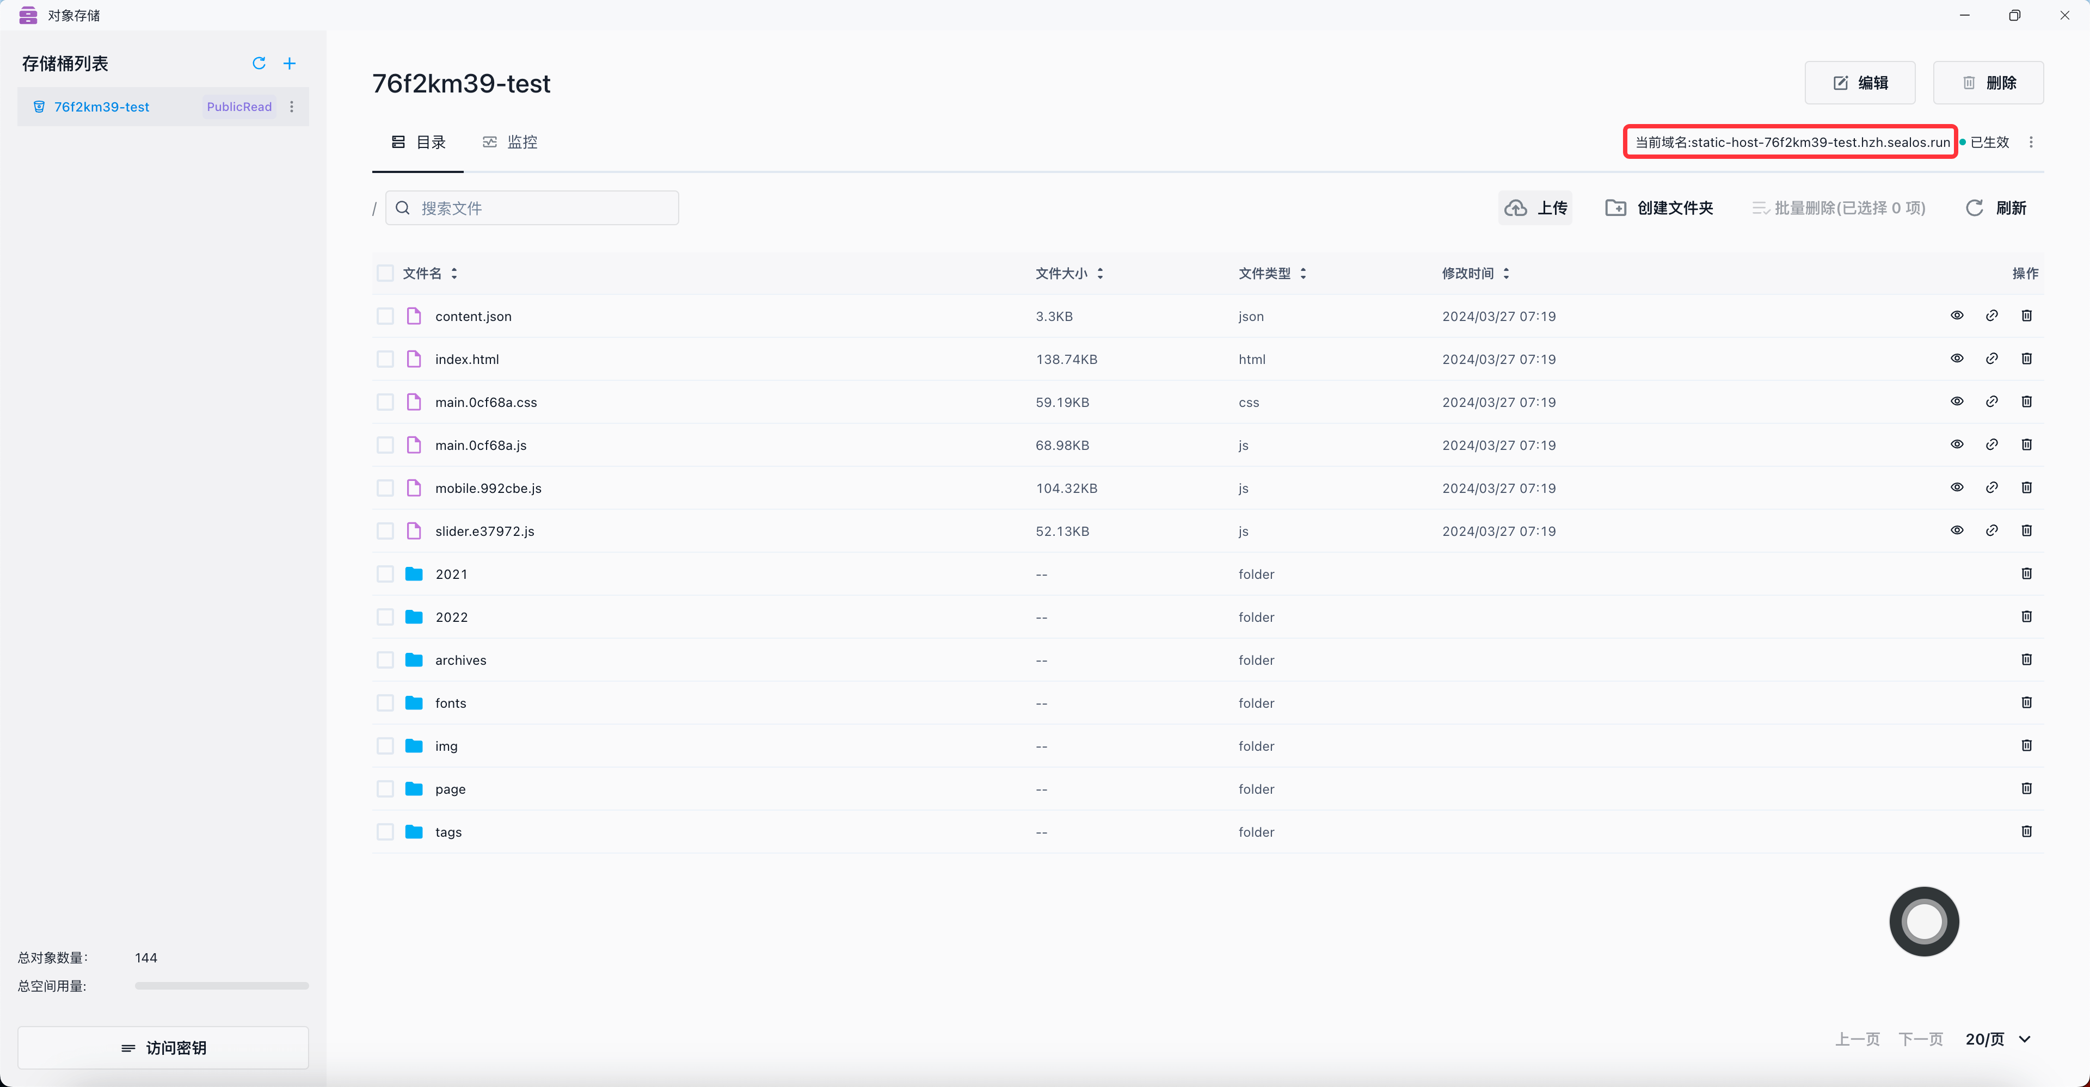Image resolution: width=2090 pixels, height=1087 pixels.
Task: Delete the img folder
Action: tap(2027, 745)
